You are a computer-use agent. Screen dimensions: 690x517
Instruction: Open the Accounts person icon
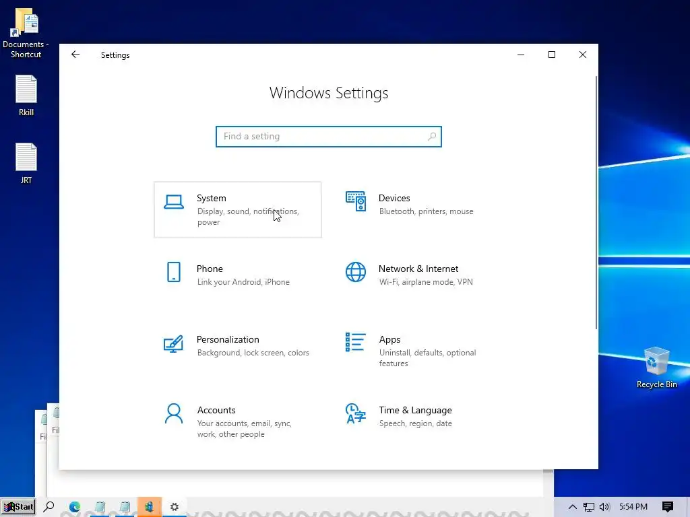pos(174,413)
